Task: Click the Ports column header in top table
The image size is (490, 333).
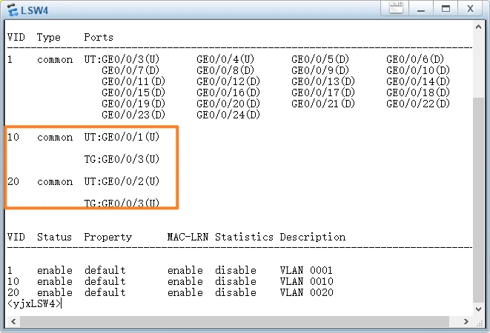Action: pyautogui.click(x=99, y=37)
